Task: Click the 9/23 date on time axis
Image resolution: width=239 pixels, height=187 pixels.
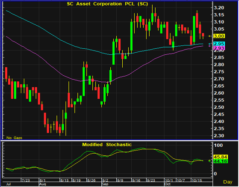Action: coord(151,181)
